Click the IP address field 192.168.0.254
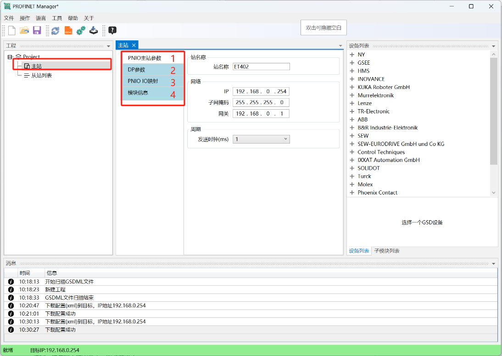The height and width of the screenshot is (356, 502). click(261, 92)
